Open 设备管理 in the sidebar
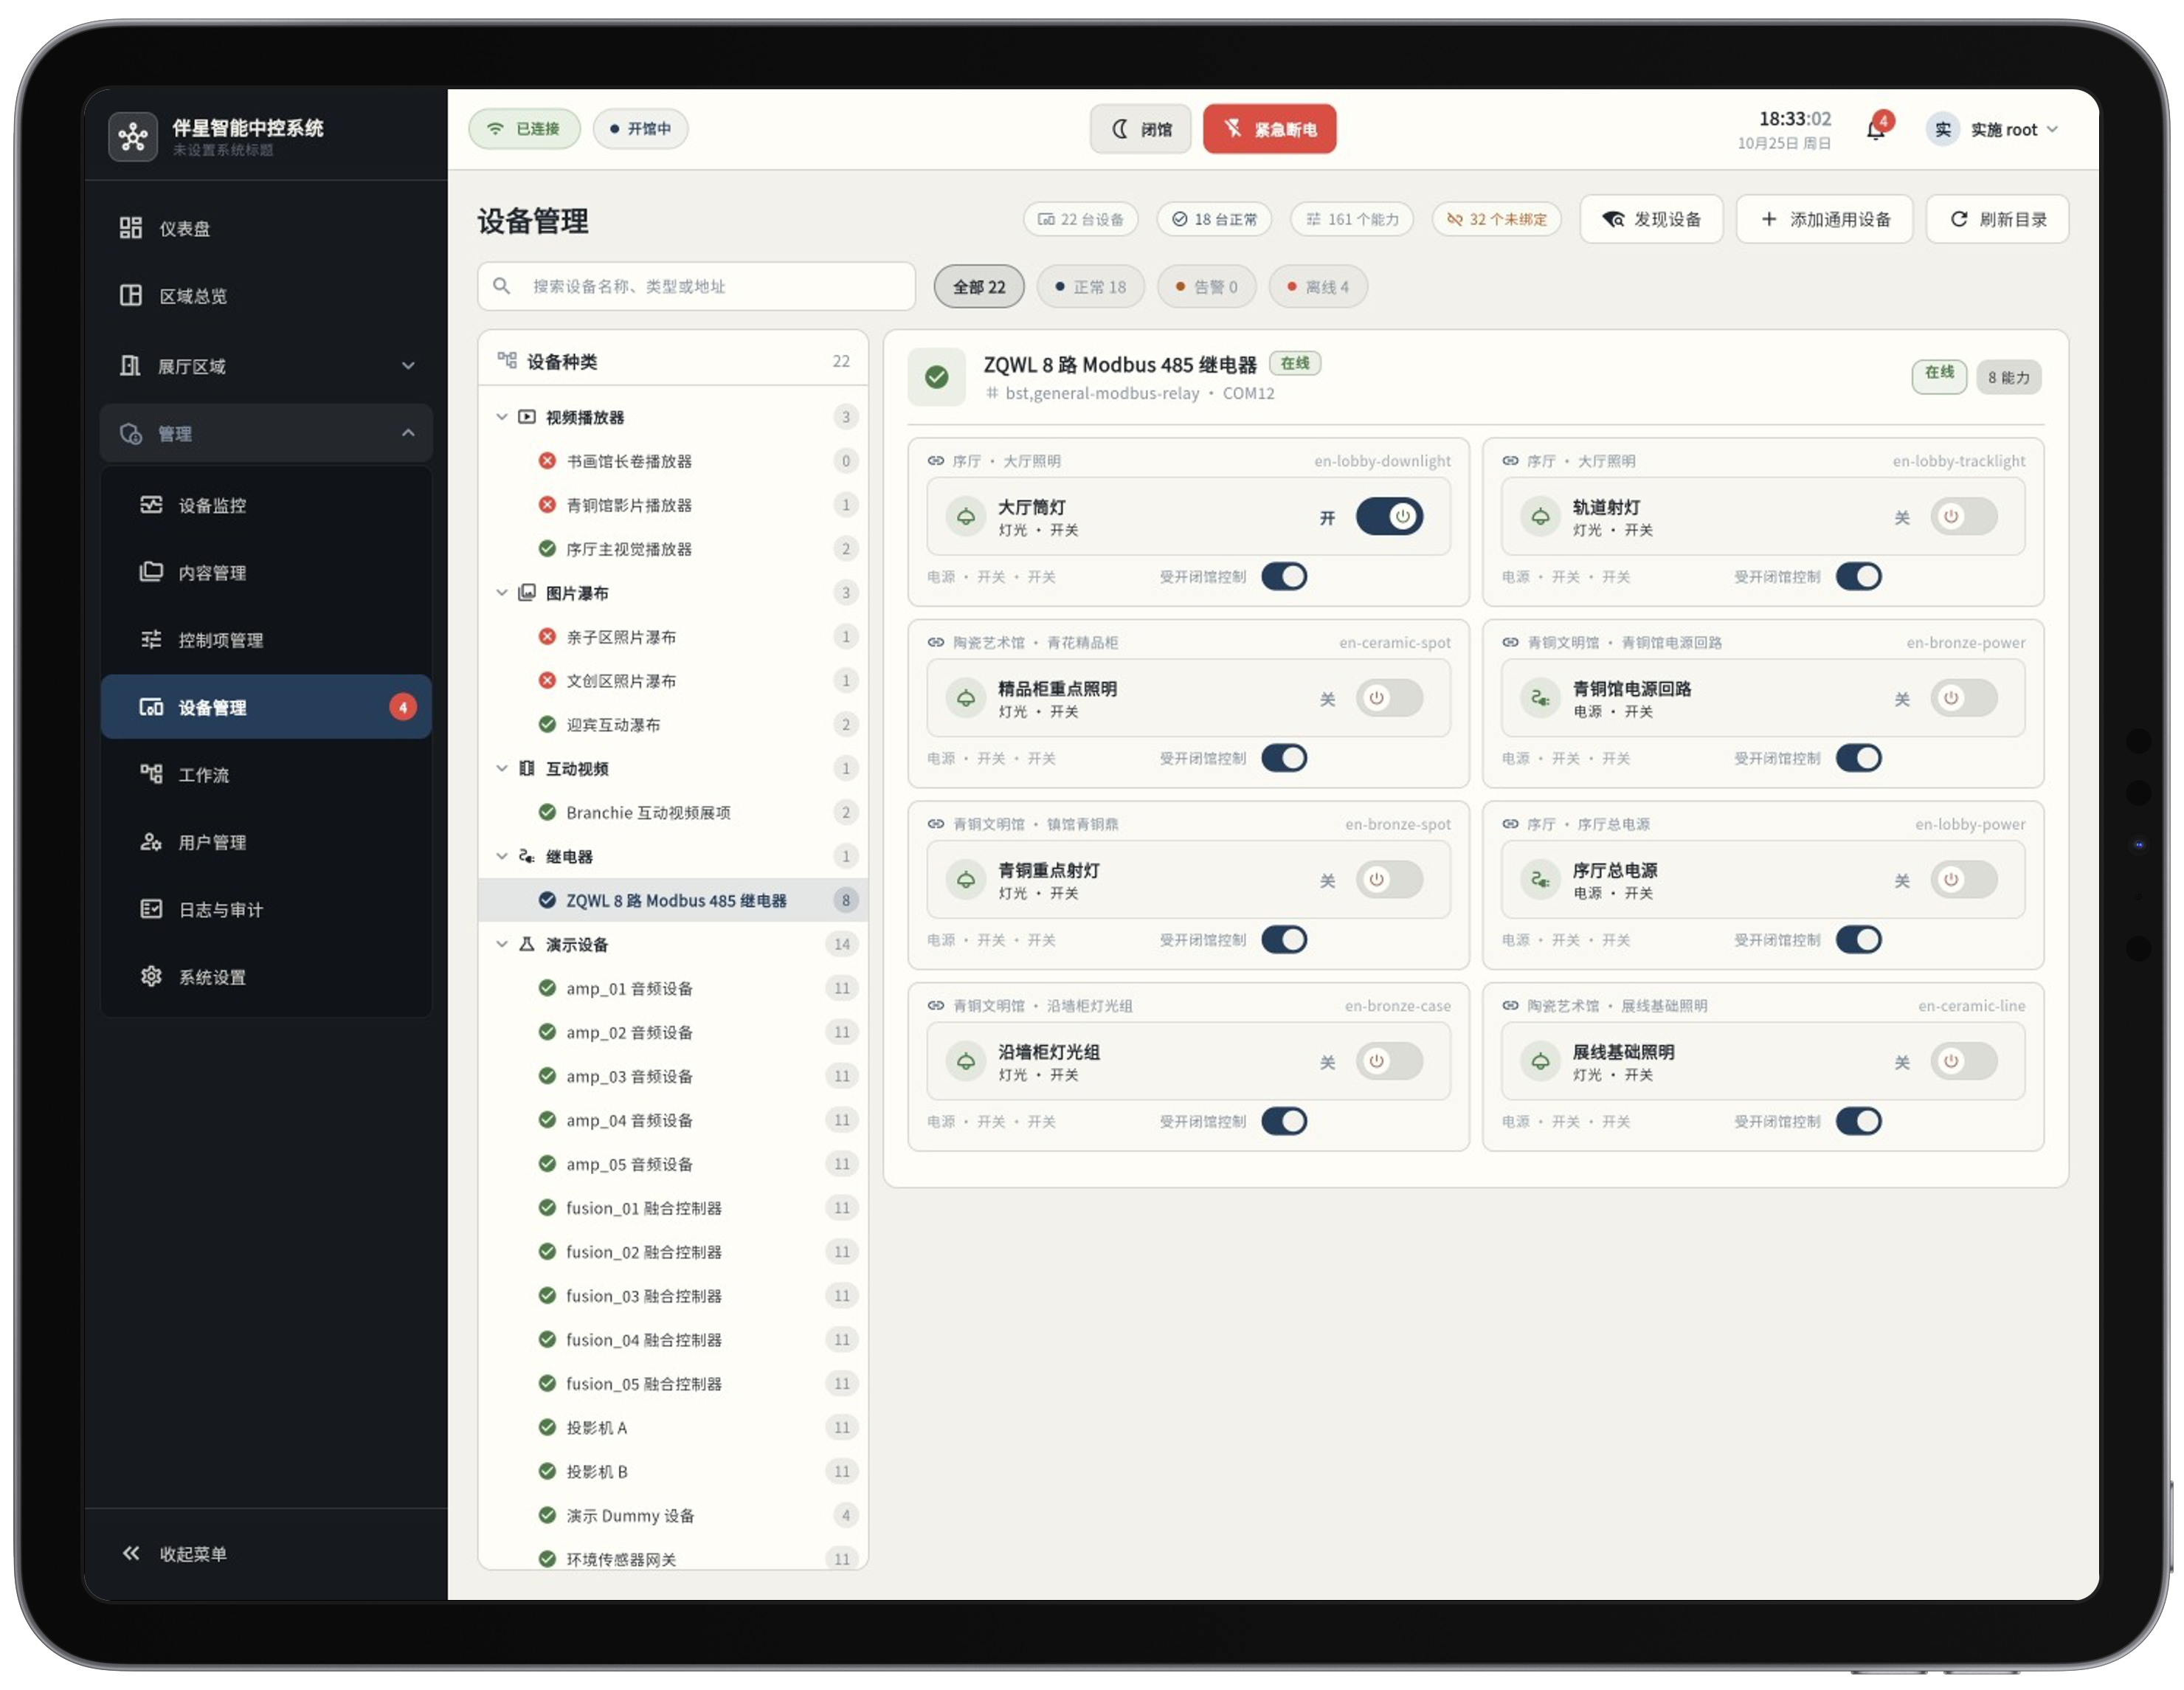 click(x=266, y=707)
